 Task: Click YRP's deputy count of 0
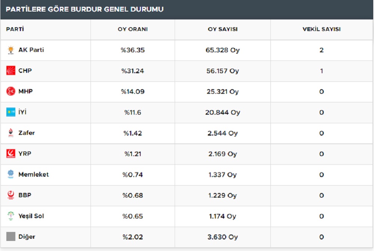322,154
